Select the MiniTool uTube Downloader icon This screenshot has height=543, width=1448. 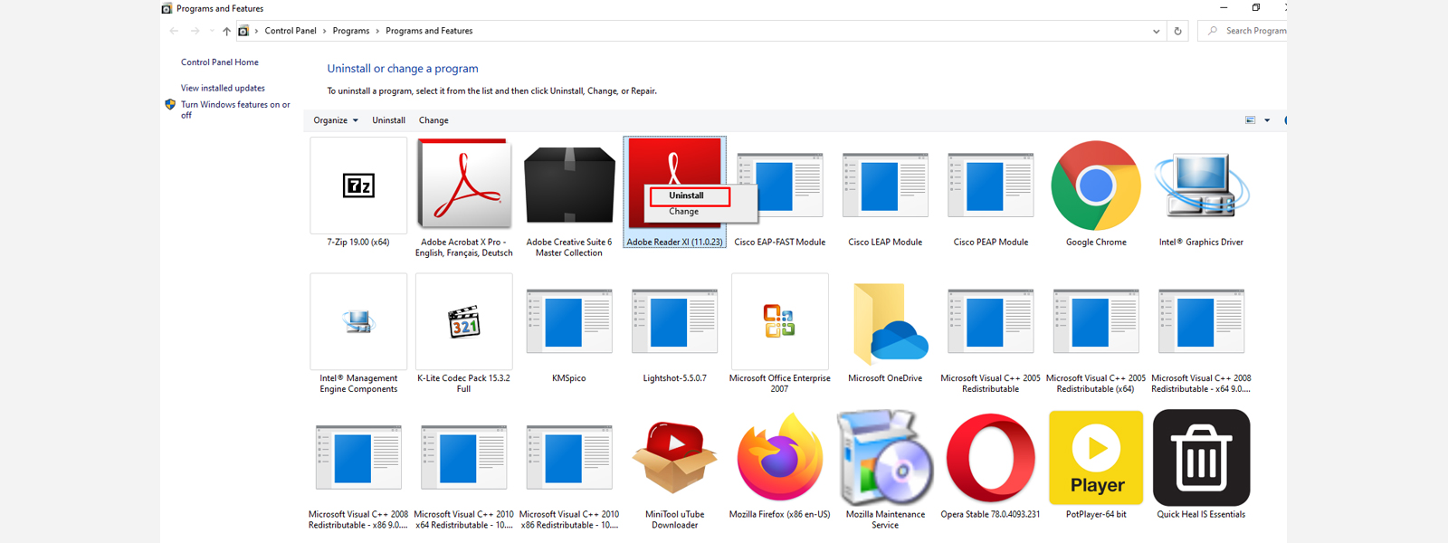pos(674,457)
